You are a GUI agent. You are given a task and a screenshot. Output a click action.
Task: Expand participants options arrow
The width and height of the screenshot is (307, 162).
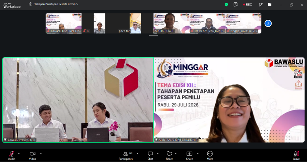pyautogui.click(x=137, y=154)
